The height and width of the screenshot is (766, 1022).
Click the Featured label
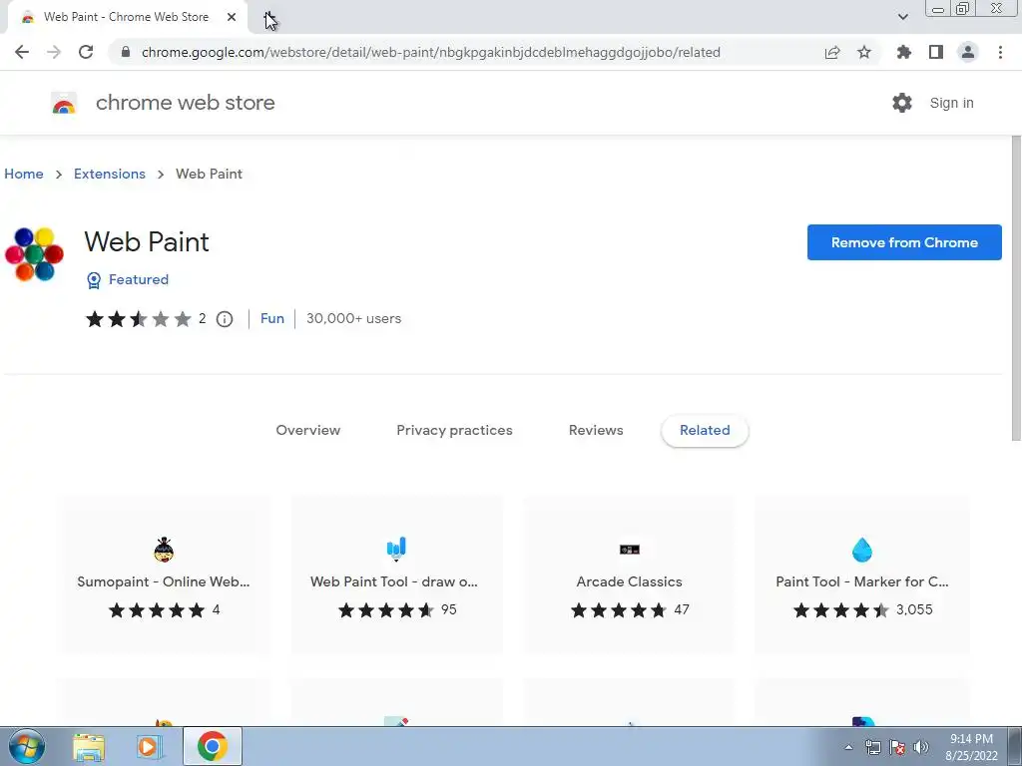138,279
